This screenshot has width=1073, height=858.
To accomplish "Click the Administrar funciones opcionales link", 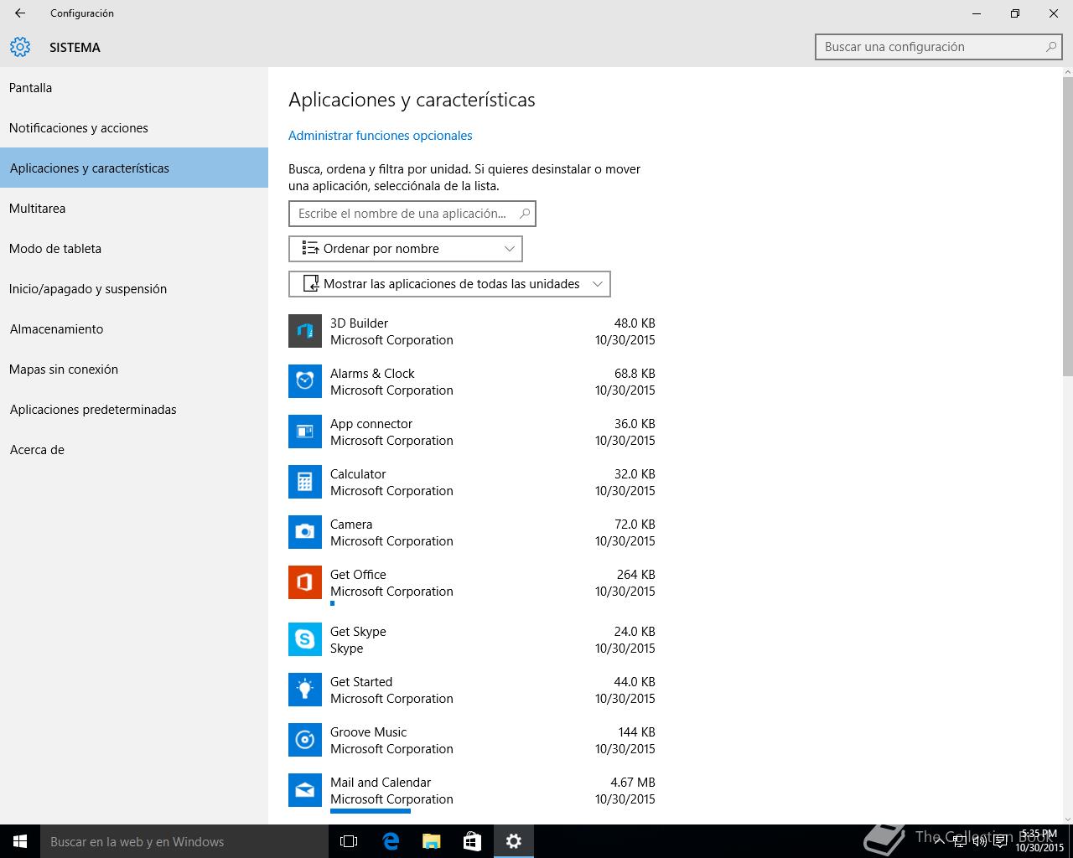I will (381, 136).
